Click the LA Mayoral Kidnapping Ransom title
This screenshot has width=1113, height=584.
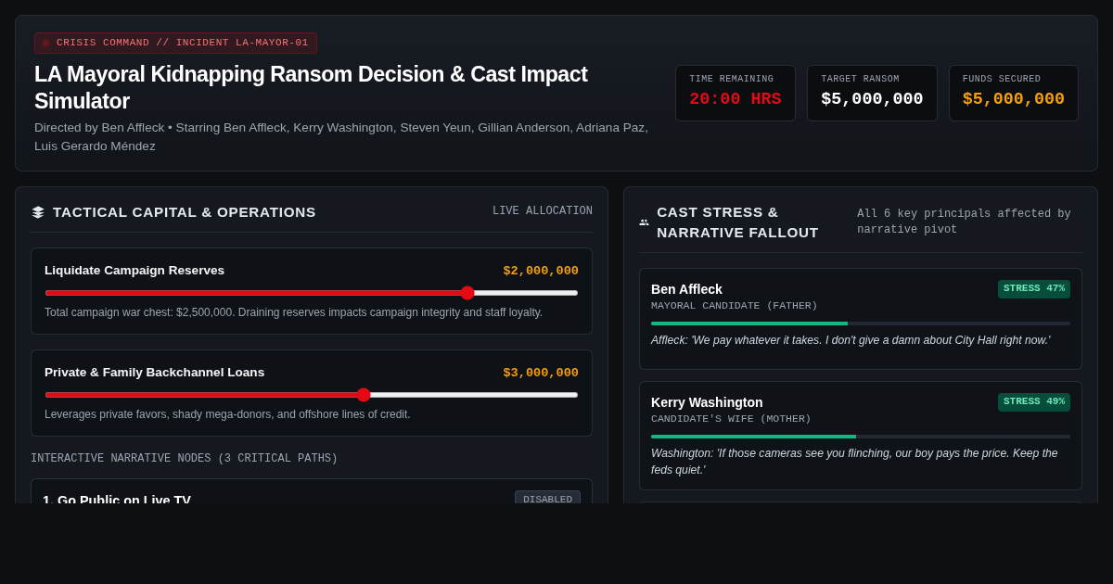click(x=311, y=87)
